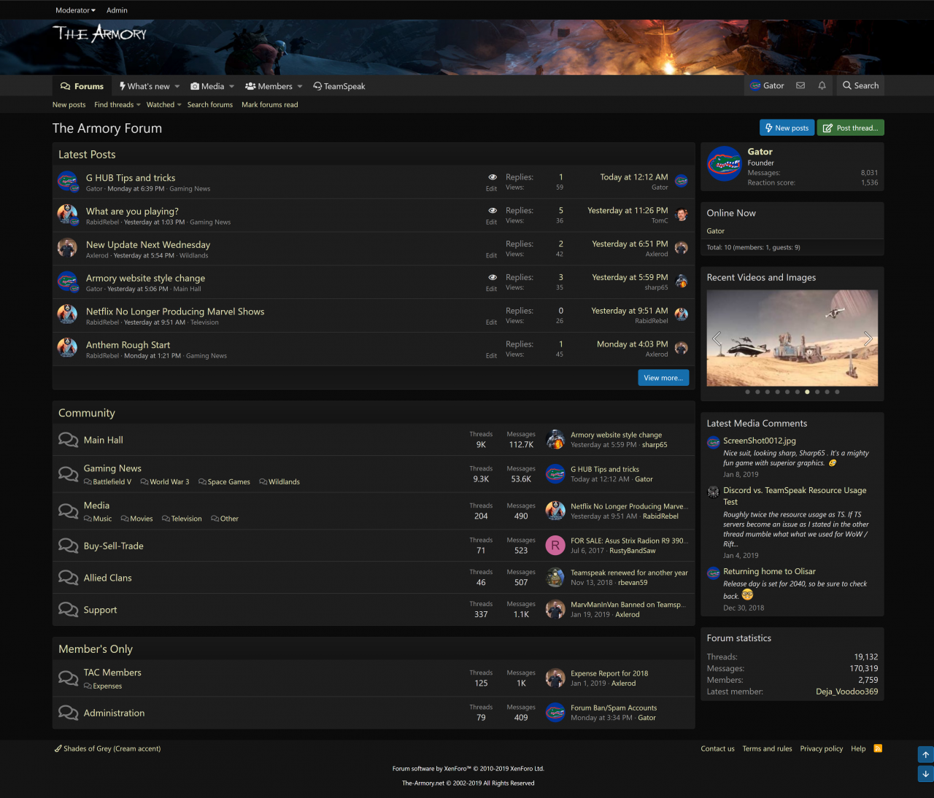
Task: Open the TeamSpeak nav tab
Action: (339, 86)
